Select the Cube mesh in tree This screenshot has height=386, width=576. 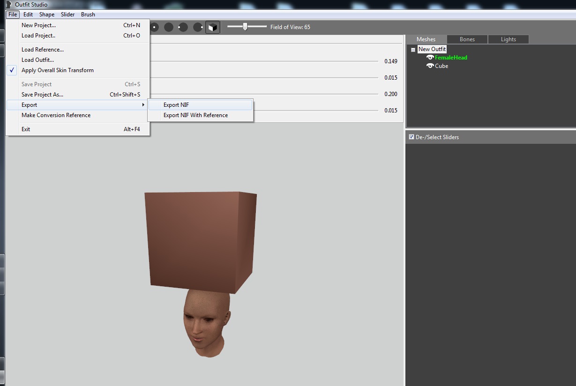tap(441, 66)
